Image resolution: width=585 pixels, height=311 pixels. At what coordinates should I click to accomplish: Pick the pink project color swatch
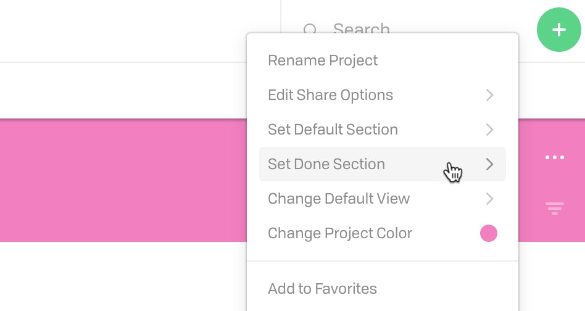488,233
